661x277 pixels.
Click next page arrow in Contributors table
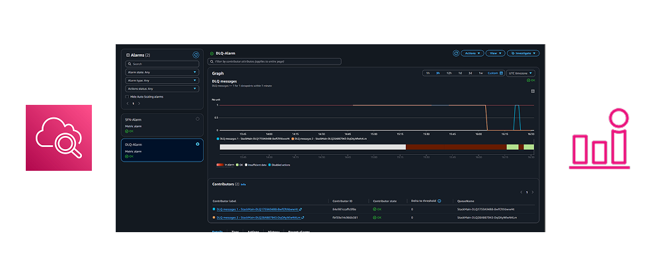point(533,192)
